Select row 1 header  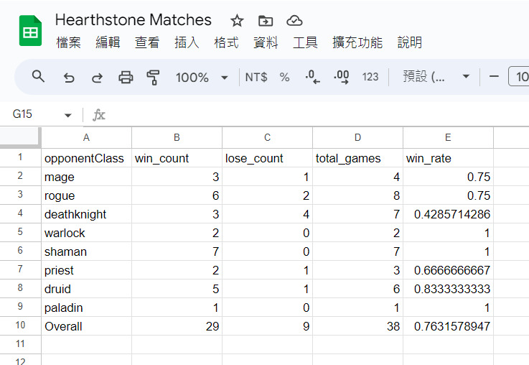click(20, 157)
